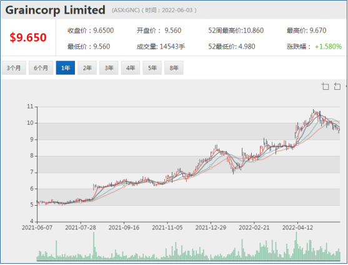Image resolution: width=348 pixels, height=265 pixels.
Task: Click the 52最低价: 4.980 value
Action: tap(232, 47)
